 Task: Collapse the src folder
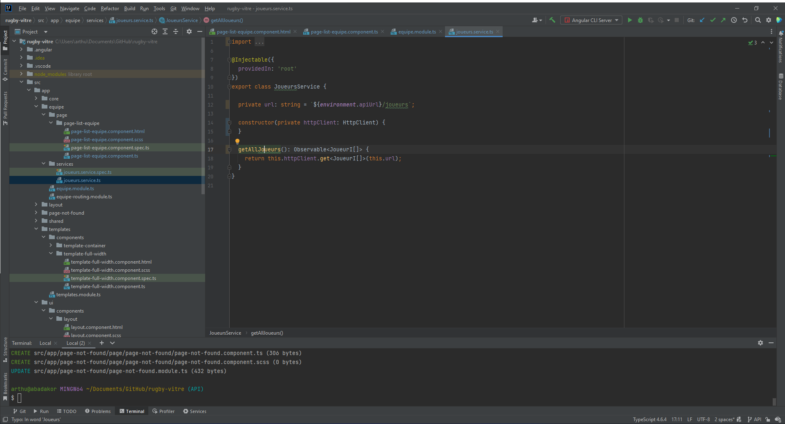(x=21, y=82)
